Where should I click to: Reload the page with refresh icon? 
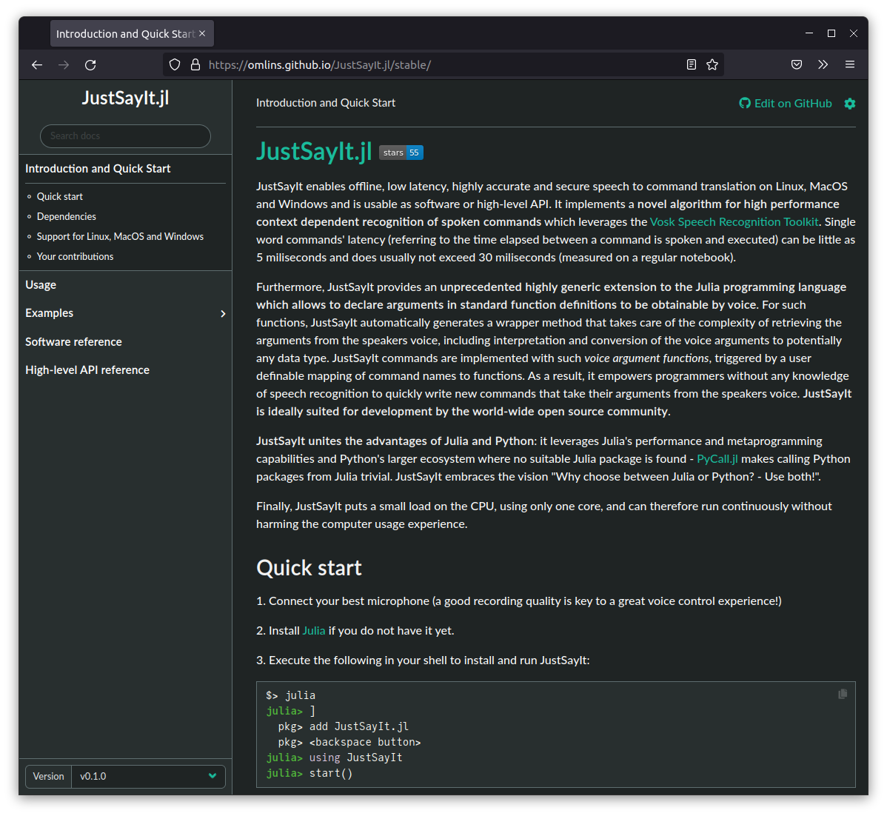(x=90, y=65)
